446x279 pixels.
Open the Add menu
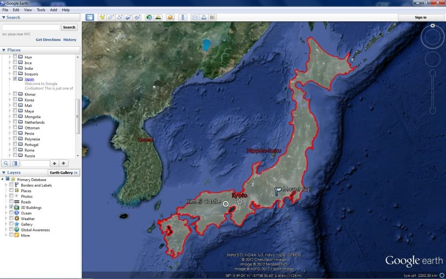(x=54, y=10)
